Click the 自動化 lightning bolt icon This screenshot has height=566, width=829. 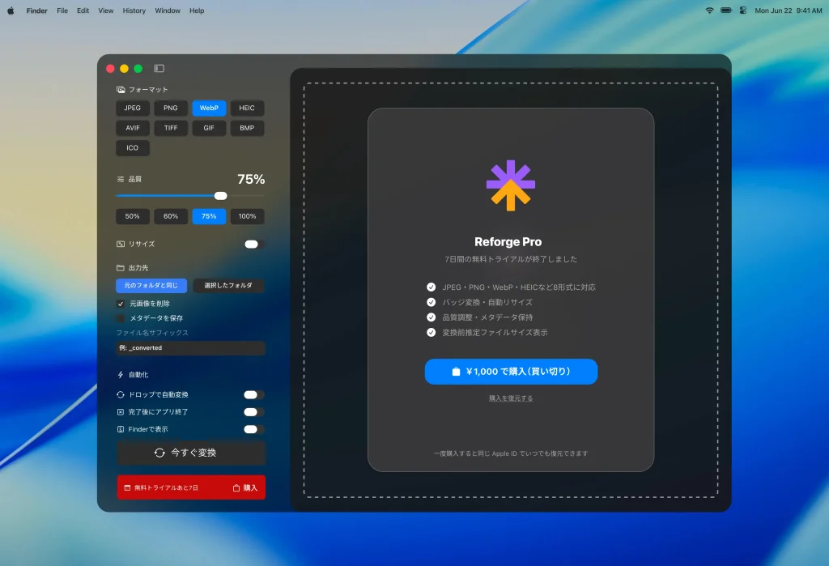click(121, 375)
